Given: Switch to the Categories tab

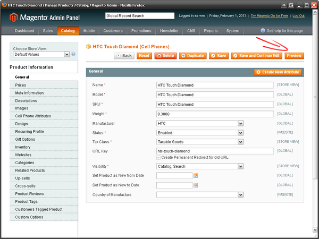Looking at the screenshot, I should (44, 163).
